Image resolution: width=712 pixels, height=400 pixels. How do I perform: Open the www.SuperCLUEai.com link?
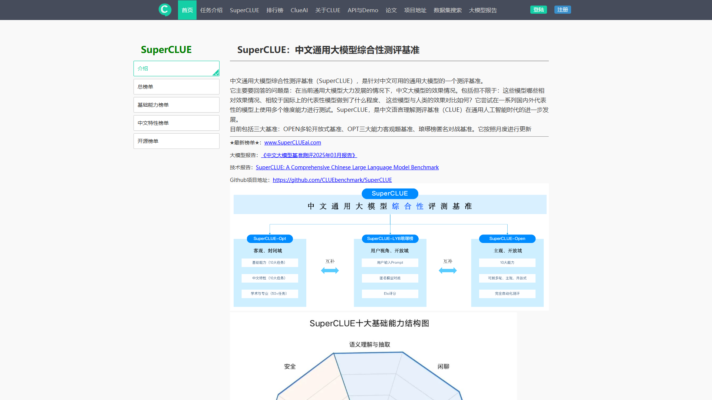(x=293, y=143)
